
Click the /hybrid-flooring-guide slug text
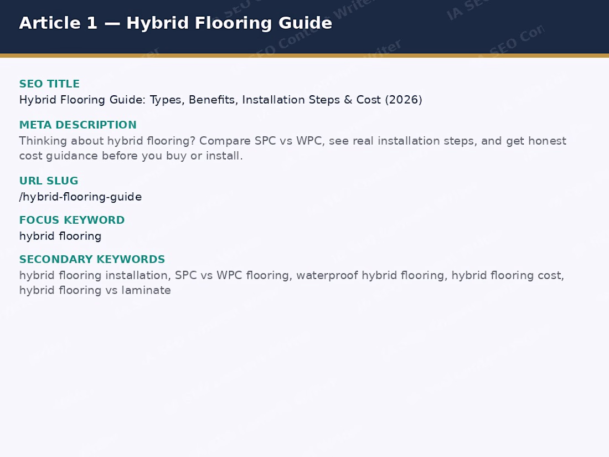point(80,197)
